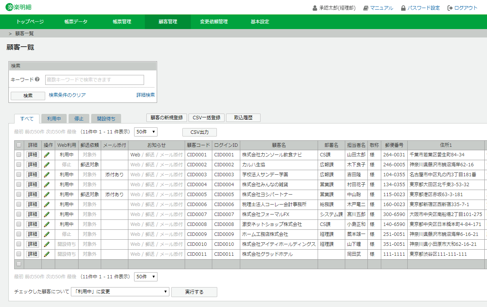
Task: Click the 顧客一覧 breadcrumb text
Action: coord(25,34)
